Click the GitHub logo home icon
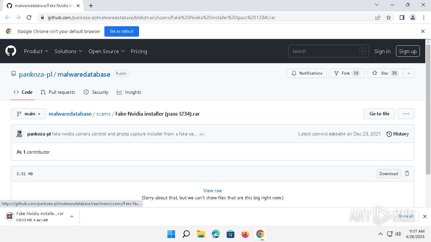The image size is (431, 242). [11, 51]
